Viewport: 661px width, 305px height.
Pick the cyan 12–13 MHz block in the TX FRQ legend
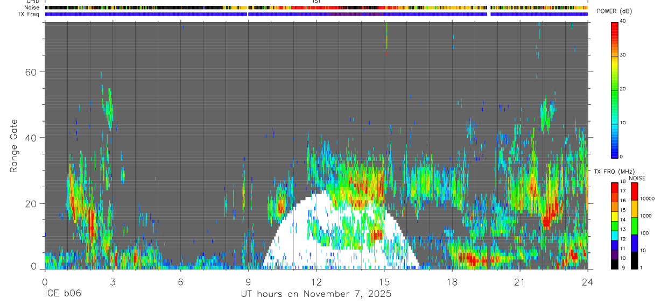pos(614,236)
